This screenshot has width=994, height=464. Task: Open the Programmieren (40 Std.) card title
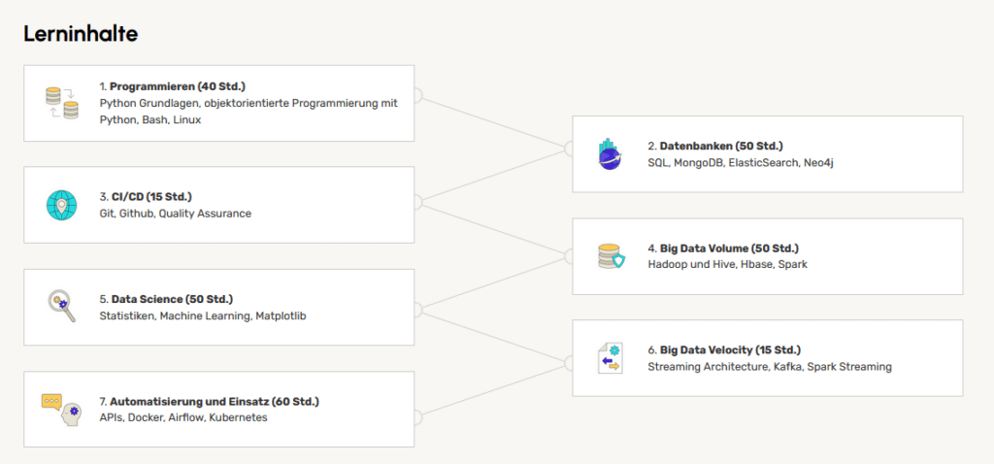tap(178, 86)
